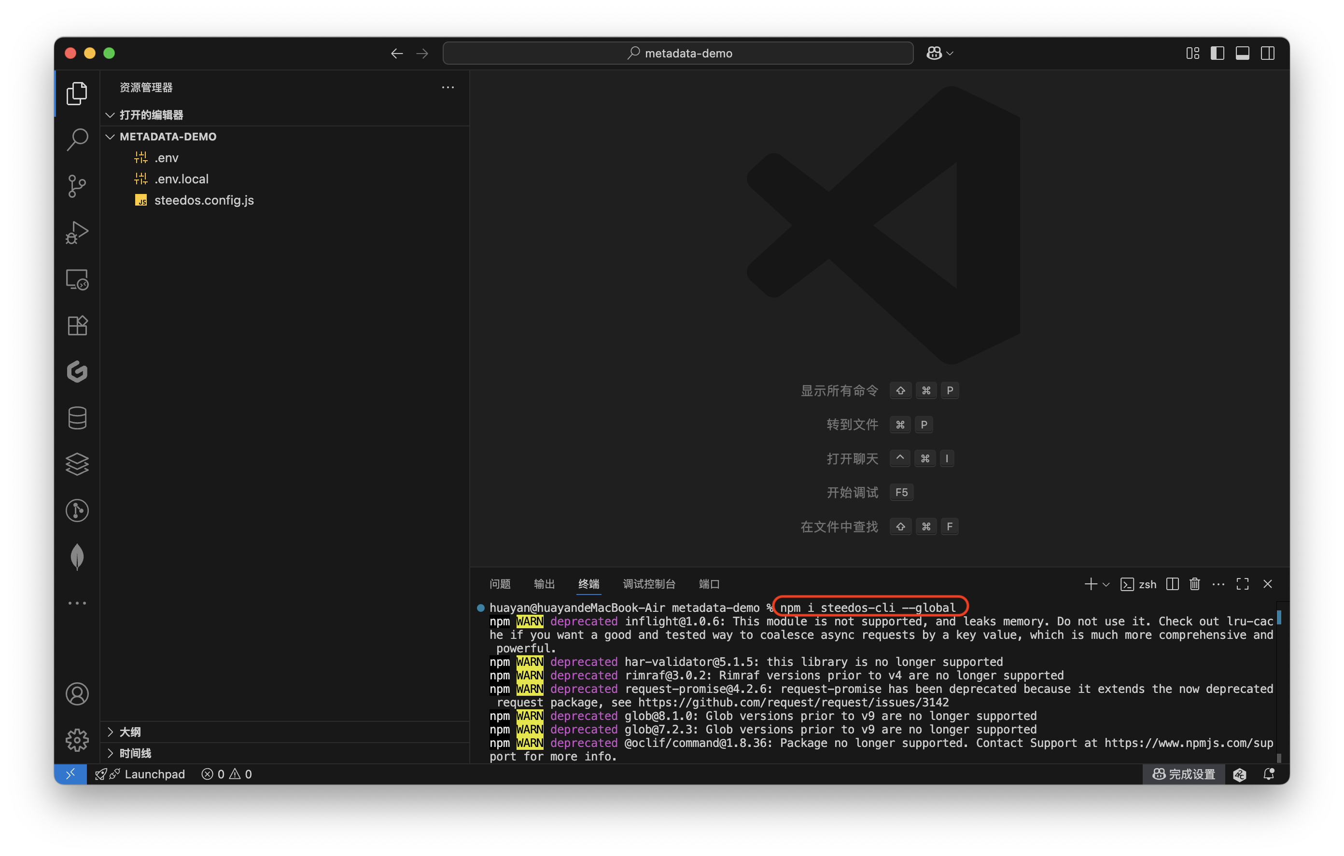Open the github.com request issues link

tap(793, 703)
